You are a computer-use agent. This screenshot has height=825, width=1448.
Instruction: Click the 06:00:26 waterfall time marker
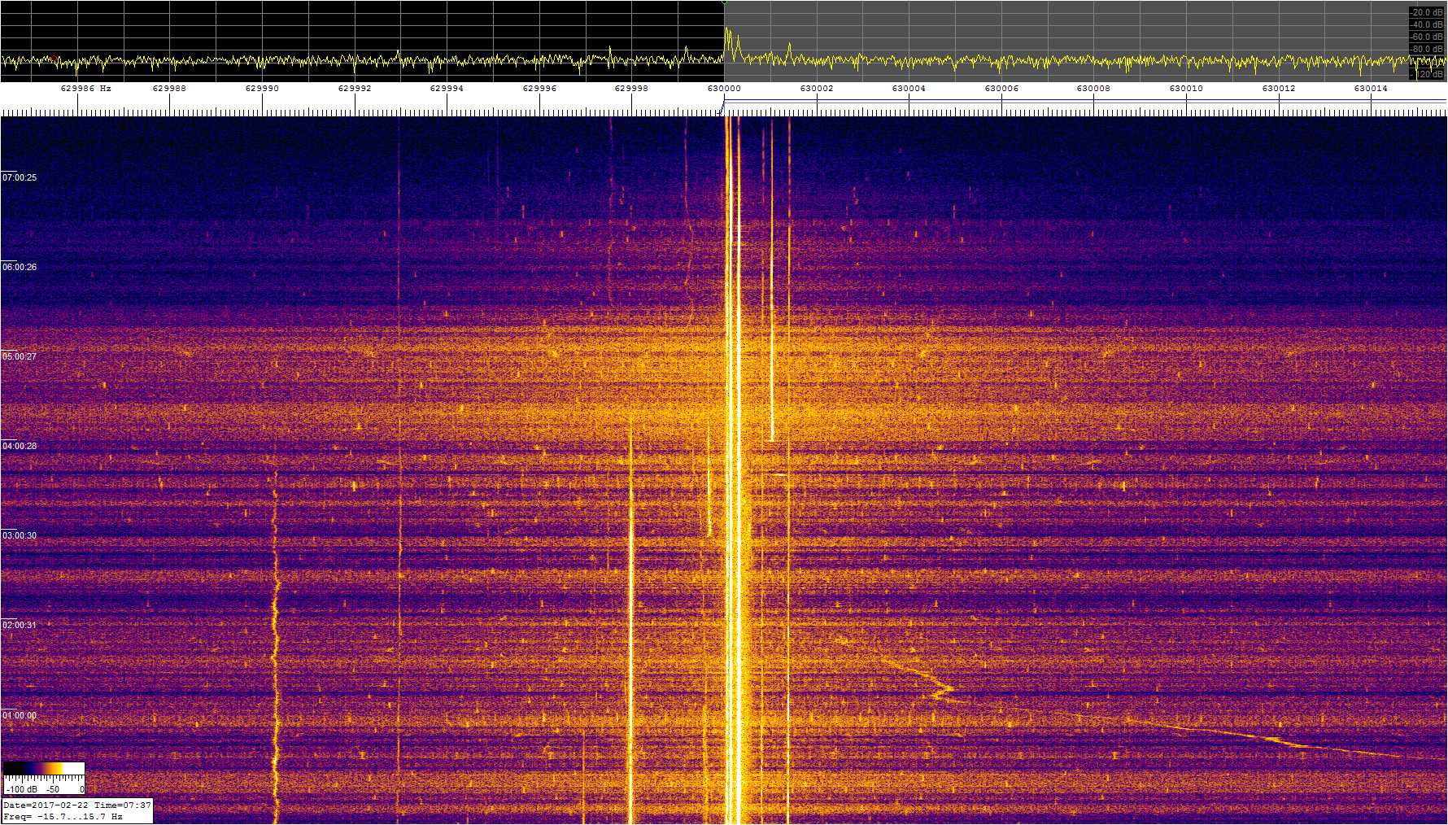(x=20, y=267)
